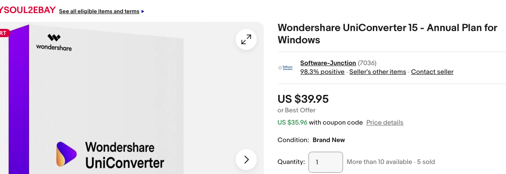The width and height of the screenshot is (506, 174).
Task: Click the Quantity input box
Action: pyautogui.click(x=326, y=162)
